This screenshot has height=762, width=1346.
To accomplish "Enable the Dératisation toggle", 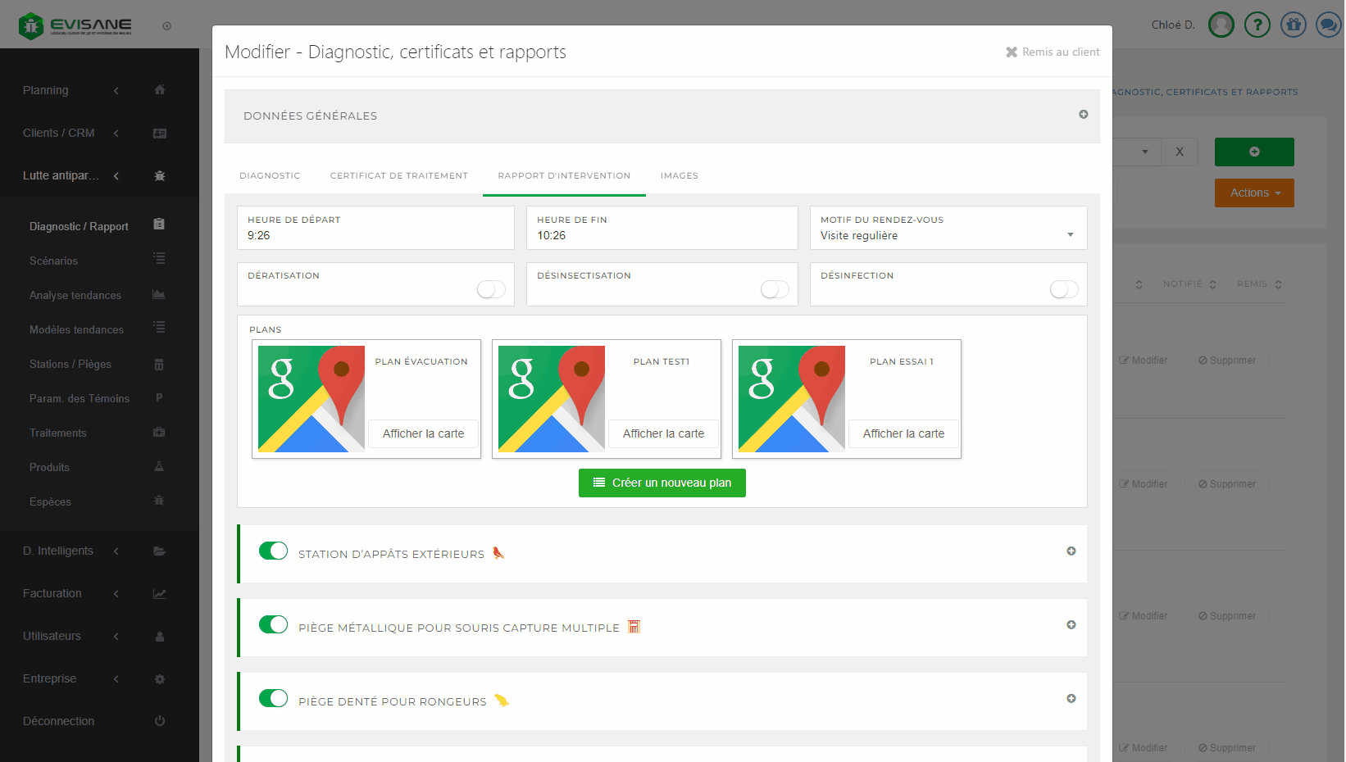I will click(491, 289).
